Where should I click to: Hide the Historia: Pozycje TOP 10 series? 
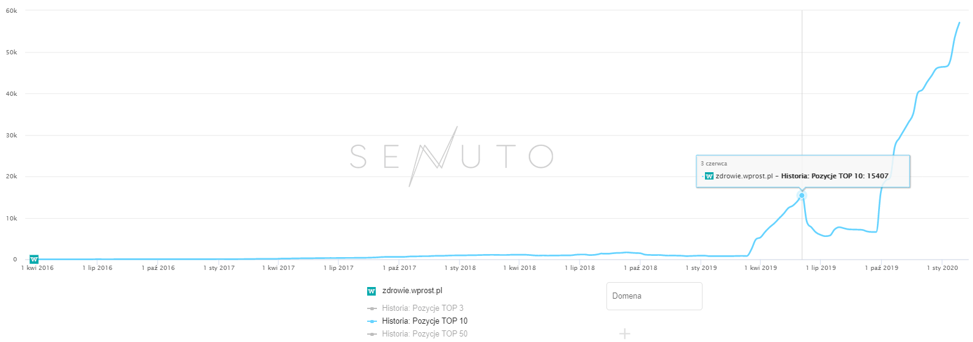[424, 321]
